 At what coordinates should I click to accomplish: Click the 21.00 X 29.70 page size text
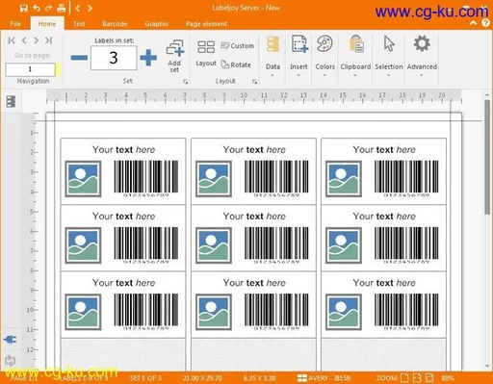click(202, 378)
